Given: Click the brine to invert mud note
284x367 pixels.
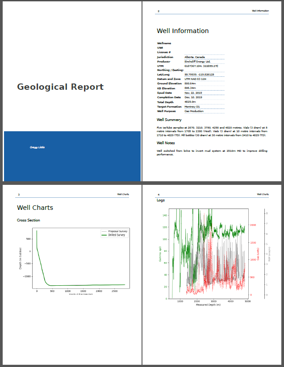Looking at the screenshot, I should click(x=212, y=153).
